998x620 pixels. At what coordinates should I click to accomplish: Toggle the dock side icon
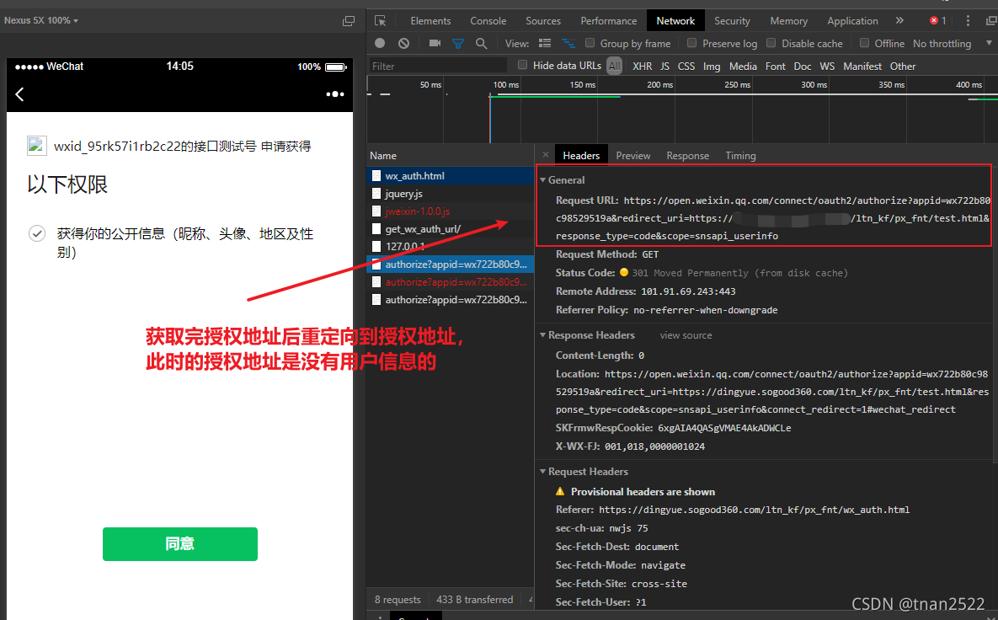[991, 21]
